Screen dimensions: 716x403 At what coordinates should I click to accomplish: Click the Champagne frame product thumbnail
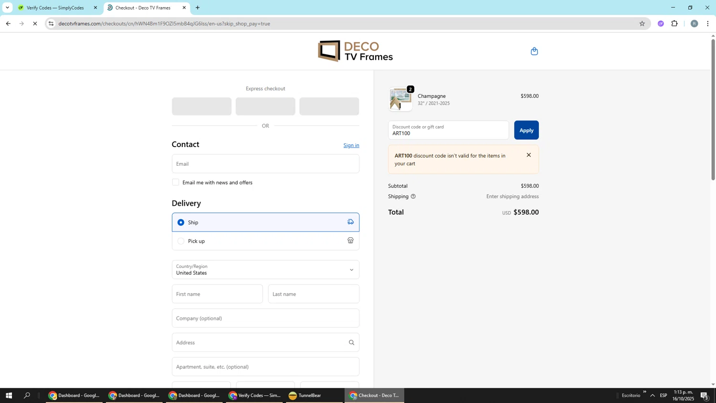coord(400,99)
